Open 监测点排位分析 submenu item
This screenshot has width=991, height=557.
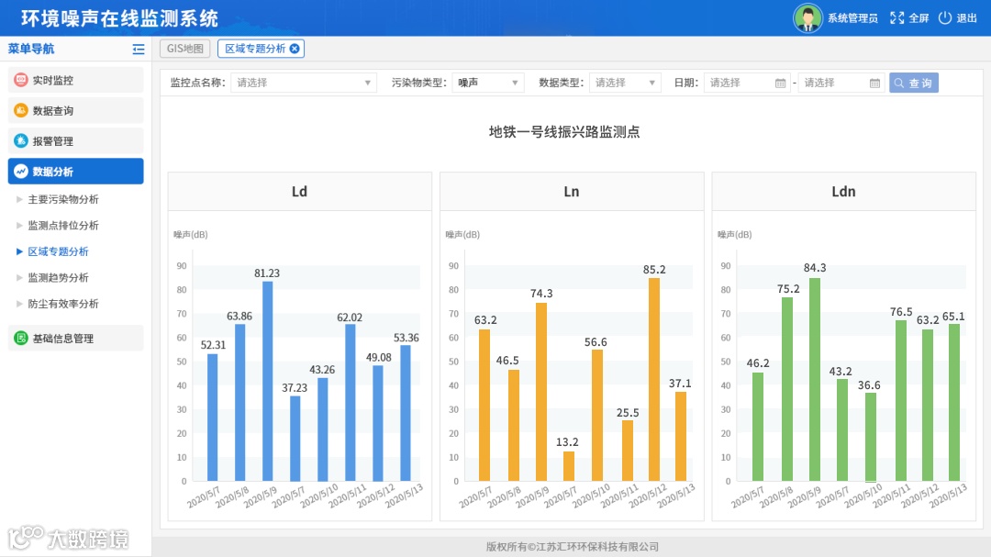(x=63, y=225)
